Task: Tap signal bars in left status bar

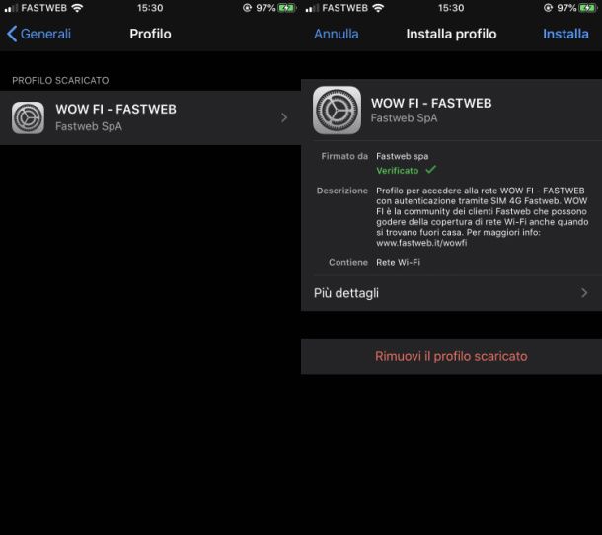Action: click(11, 9)
